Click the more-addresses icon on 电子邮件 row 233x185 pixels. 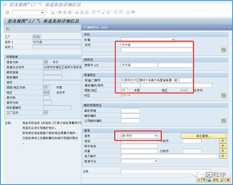coord(223,156)
